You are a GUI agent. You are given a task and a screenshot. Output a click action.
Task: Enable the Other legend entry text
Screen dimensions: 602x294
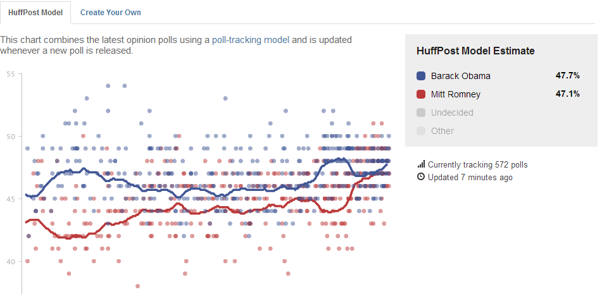[x=442, y=131]
